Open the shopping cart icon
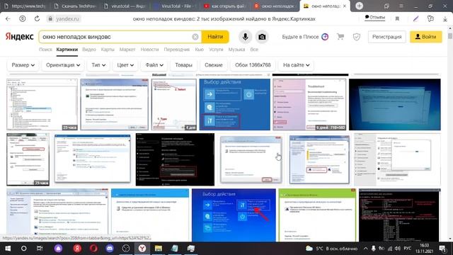The height and width of the screenshot is (255, 453). pyautogui.click(x=340, y=37)
